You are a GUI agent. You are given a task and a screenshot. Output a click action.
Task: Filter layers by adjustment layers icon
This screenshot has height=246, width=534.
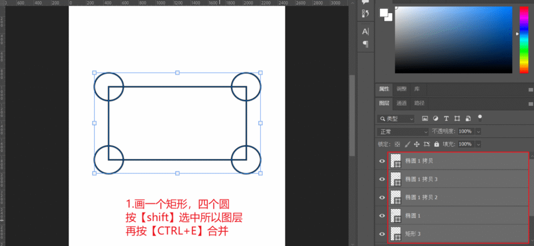(x=435, y=119)
